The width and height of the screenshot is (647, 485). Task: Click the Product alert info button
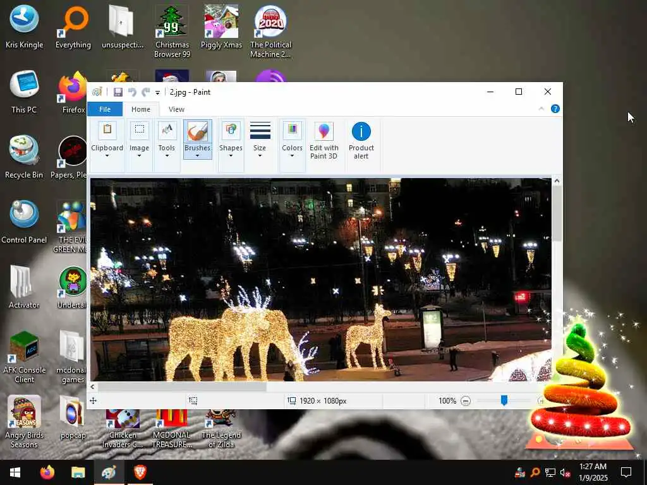[361, 141]
